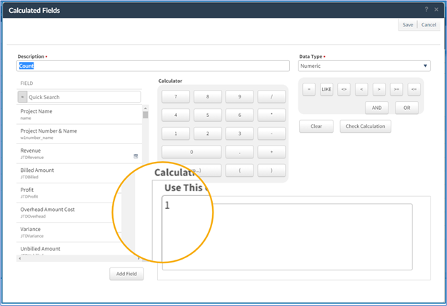Viewport: 447px width, 306px height.
Task: Insert the equals comparison operator
Action: point(308,90)
